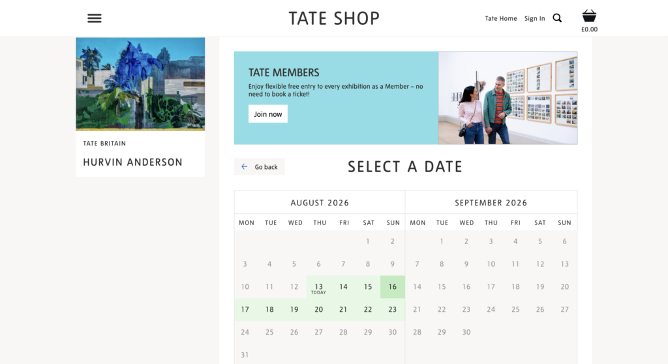
Task: Pick August 15 in calendar
Action: point(368,287)
